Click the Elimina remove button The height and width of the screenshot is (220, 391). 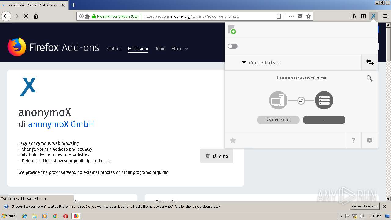[217, 156]
